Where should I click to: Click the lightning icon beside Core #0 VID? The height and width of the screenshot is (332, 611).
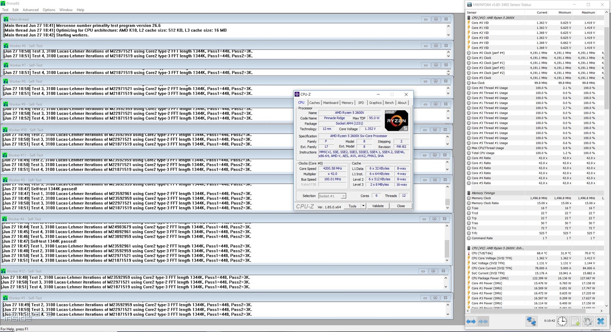tap(469, 23)
